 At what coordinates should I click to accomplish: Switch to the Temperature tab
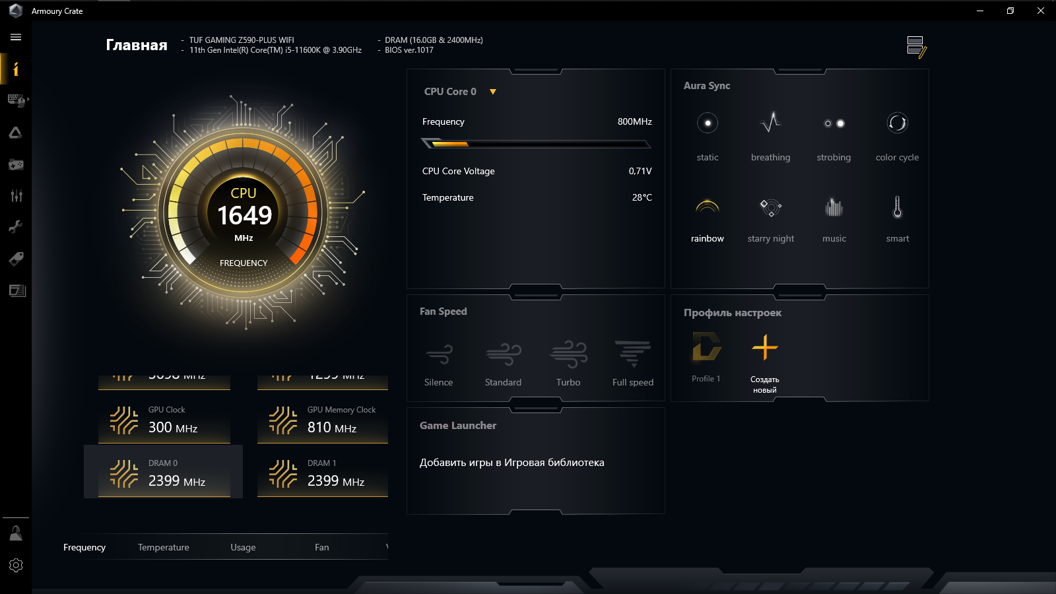click(x=163, y=547)
